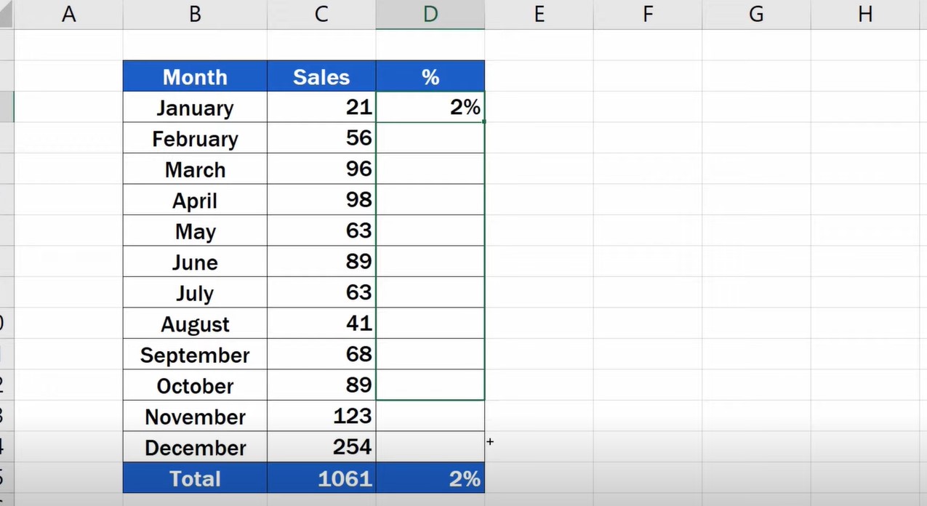Viewport: 927px width, 506px height.
Task: Click the August sales value 41
Action: click(321, 324)
